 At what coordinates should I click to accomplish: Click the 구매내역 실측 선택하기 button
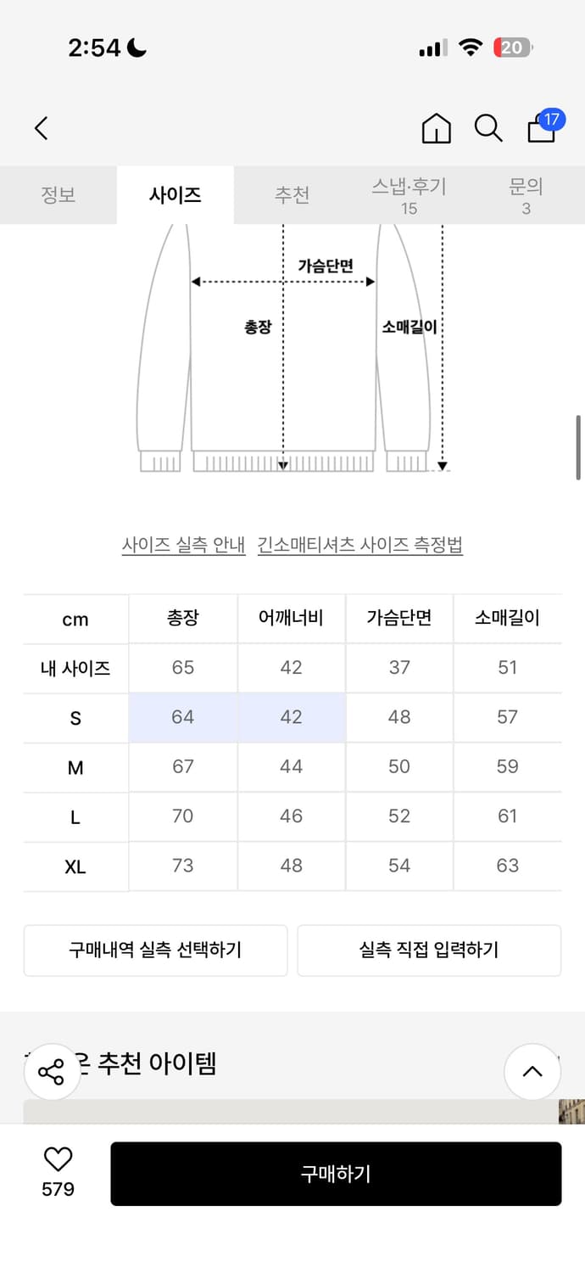click(155, 951)
